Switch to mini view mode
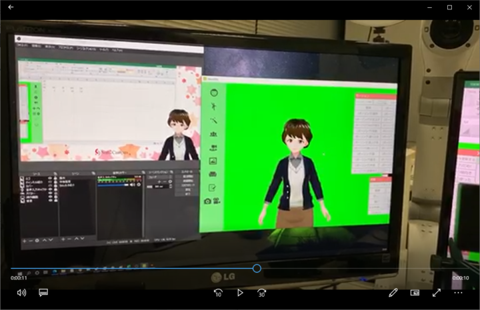480x310 pixels. tap(415, 293)
